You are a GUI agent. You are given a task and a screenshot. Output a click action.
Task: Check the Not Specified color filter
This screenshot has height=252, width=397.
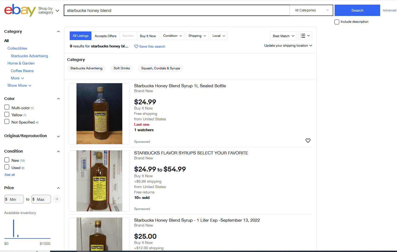click(7, 122)
